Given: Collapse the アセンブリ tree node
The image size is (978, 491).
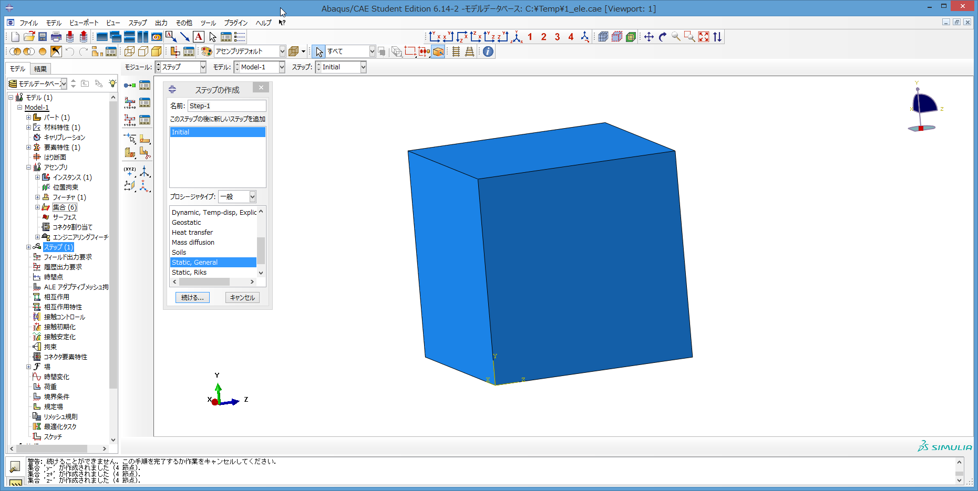Looking at the screenshot, I should (x=28, y=168).
